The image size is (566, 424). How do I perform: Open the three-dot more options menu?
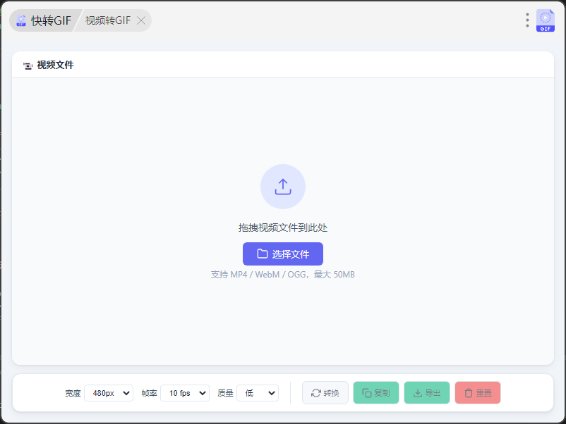527,20
